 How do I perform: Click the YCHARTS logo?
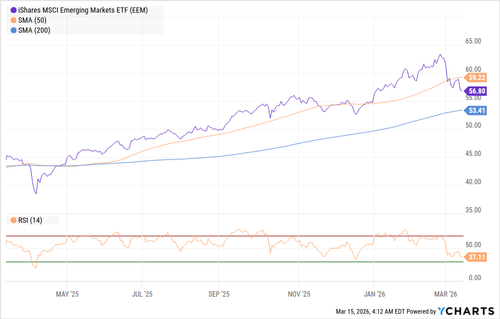pyautogui.click(x=466, y=311)
